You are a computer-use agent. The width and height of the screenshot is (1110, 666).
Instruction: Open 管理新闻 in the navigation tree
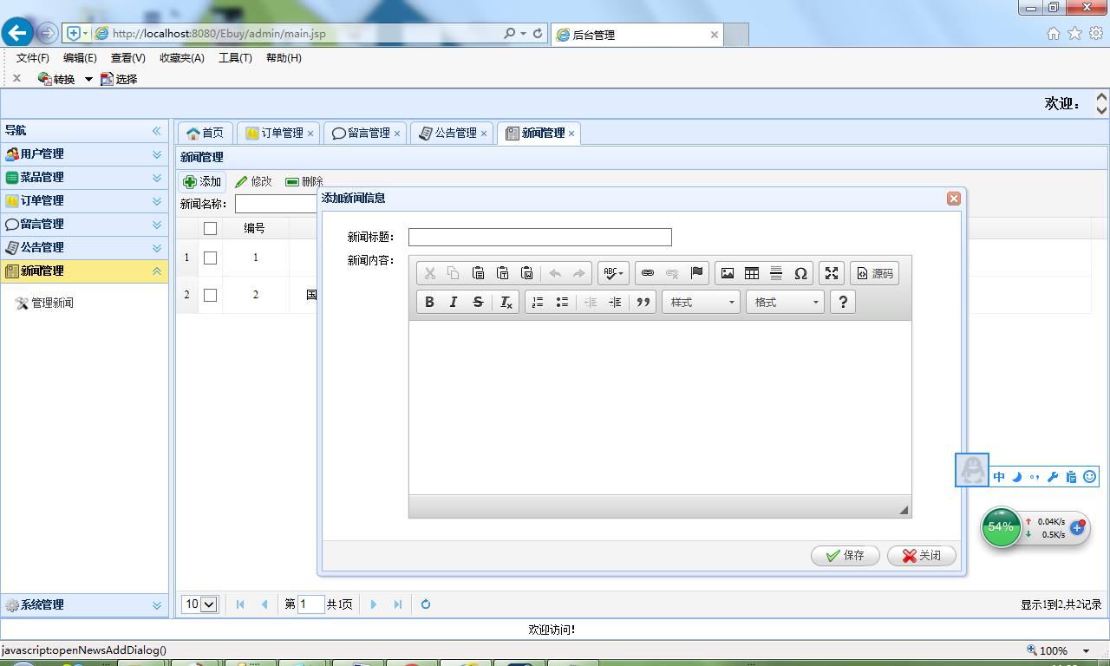point(52,303)
